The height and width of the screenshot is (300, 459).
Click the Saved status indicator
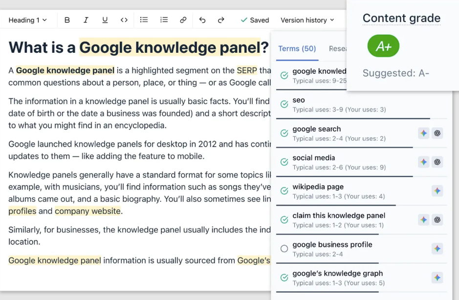pos(255,20)
